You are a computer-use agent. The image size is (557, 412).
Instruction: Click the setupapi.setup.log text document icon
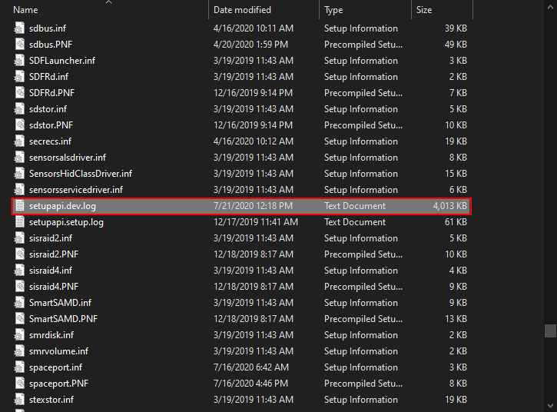point(19,222)
